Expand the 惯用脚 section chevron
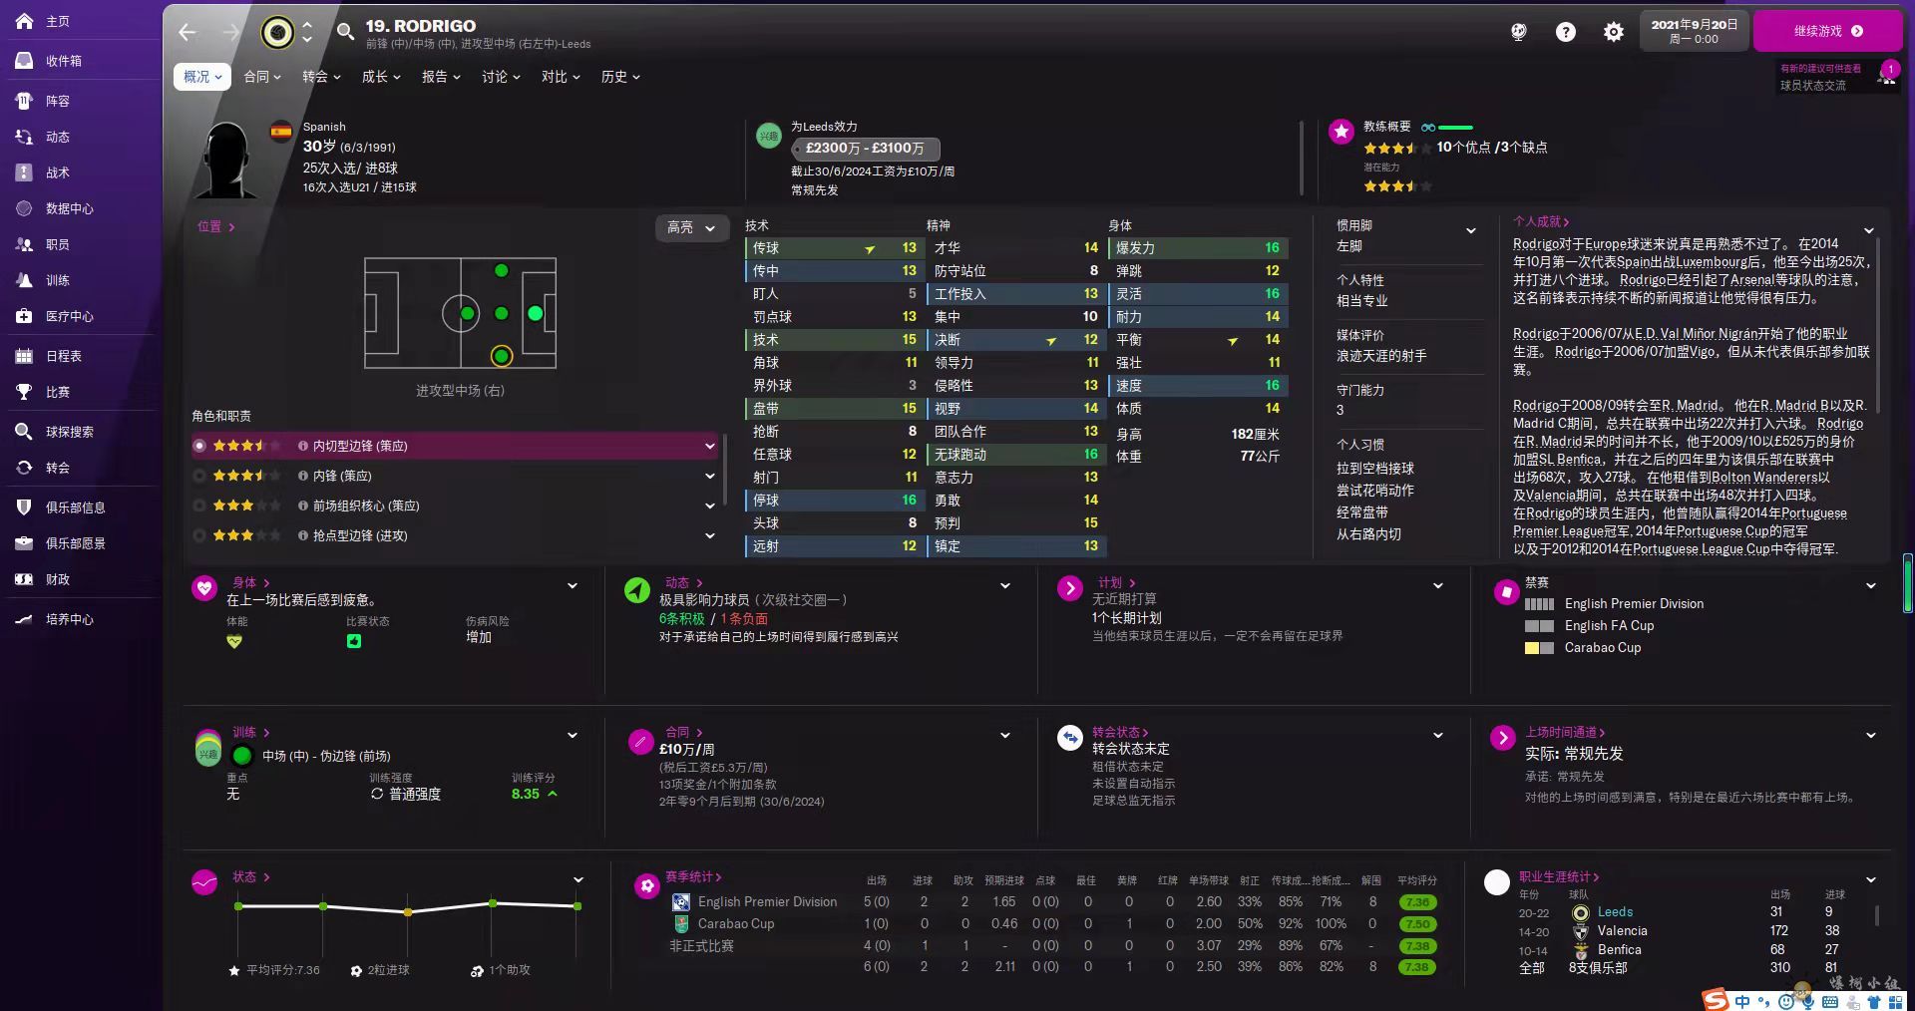 tap(1470, 230)
